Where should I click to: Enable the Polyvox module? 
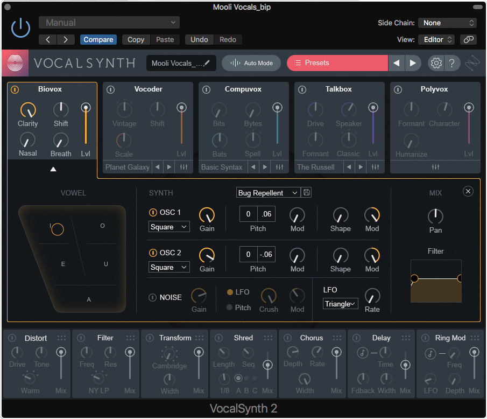point(398,89)
